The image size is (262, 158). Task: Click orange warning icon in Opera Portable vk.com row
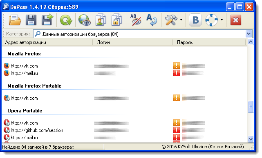click(x=177, y=123)
